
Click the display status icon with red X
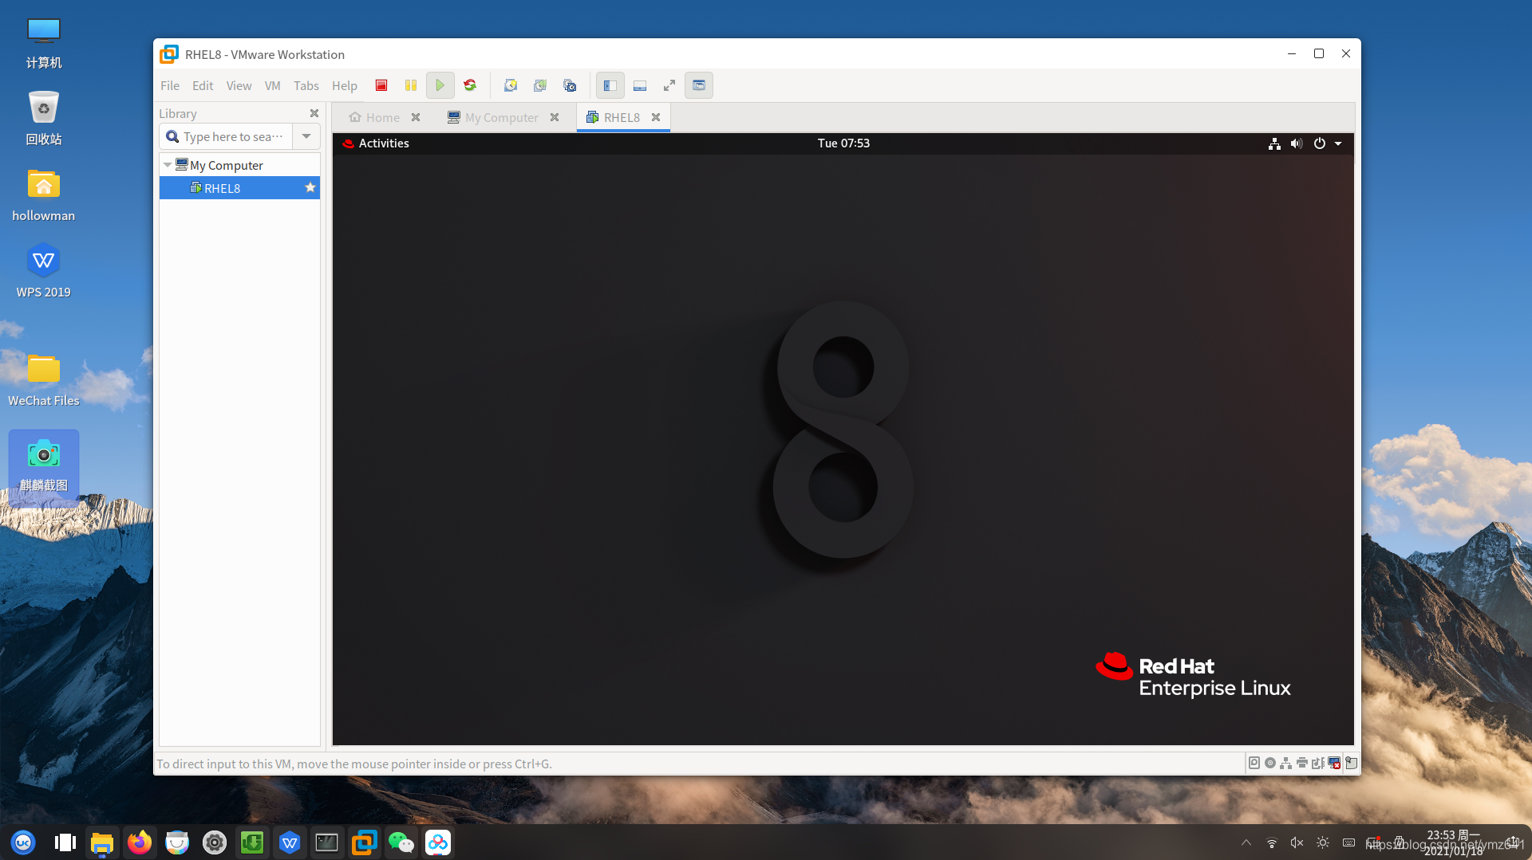point(1334,763)
